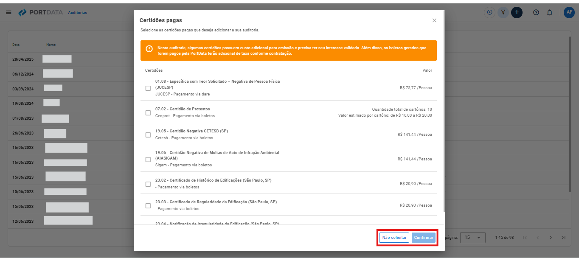Open the hamburger navigation menu
This screenshot has width=579, height=258.
(x=8, y=12)
